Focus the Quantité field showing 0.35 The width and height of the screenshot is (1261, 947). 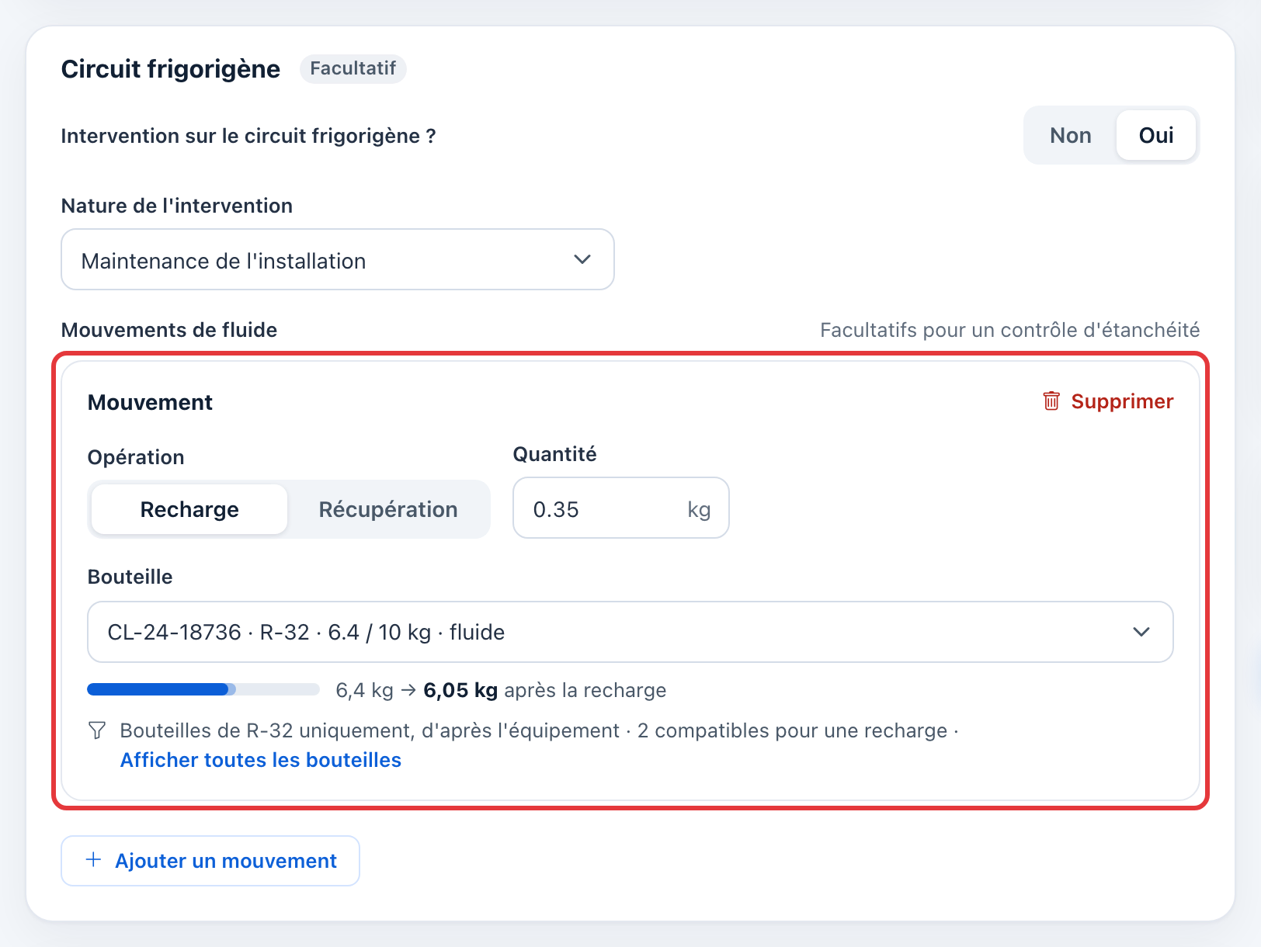621,508
